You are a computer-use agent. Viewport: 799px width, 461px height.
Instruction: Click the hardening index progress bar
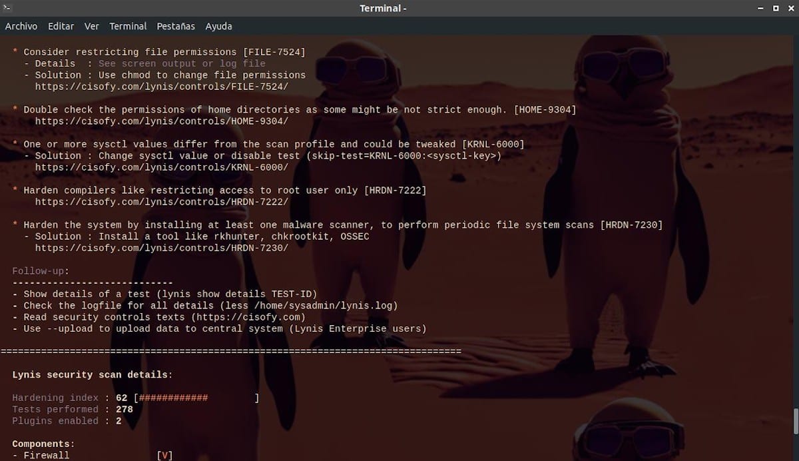[196, 398]
